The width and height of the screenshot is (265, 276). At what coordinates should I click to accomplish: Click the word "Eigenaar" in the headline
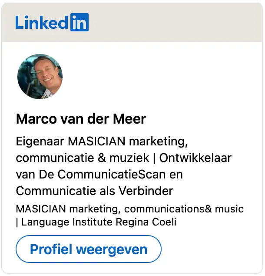tap(40, 141)
